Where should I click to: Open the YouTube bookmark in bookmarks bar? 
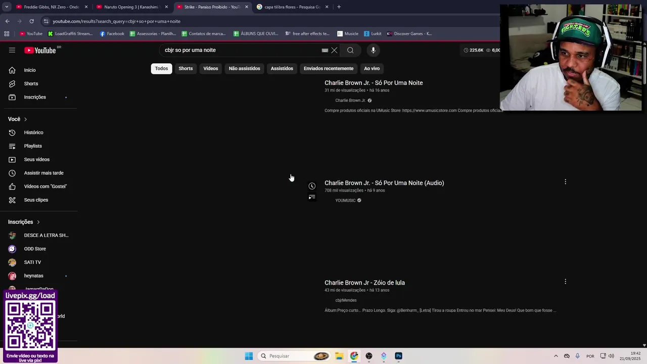pyautogui.click(x=31, y=34)
